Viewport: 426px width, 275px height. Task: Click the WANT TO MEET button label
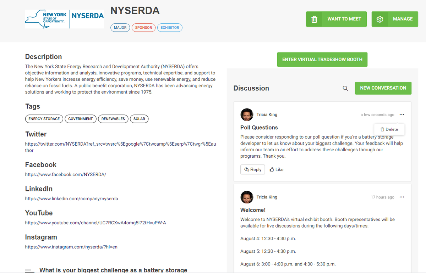pos(344,19)
